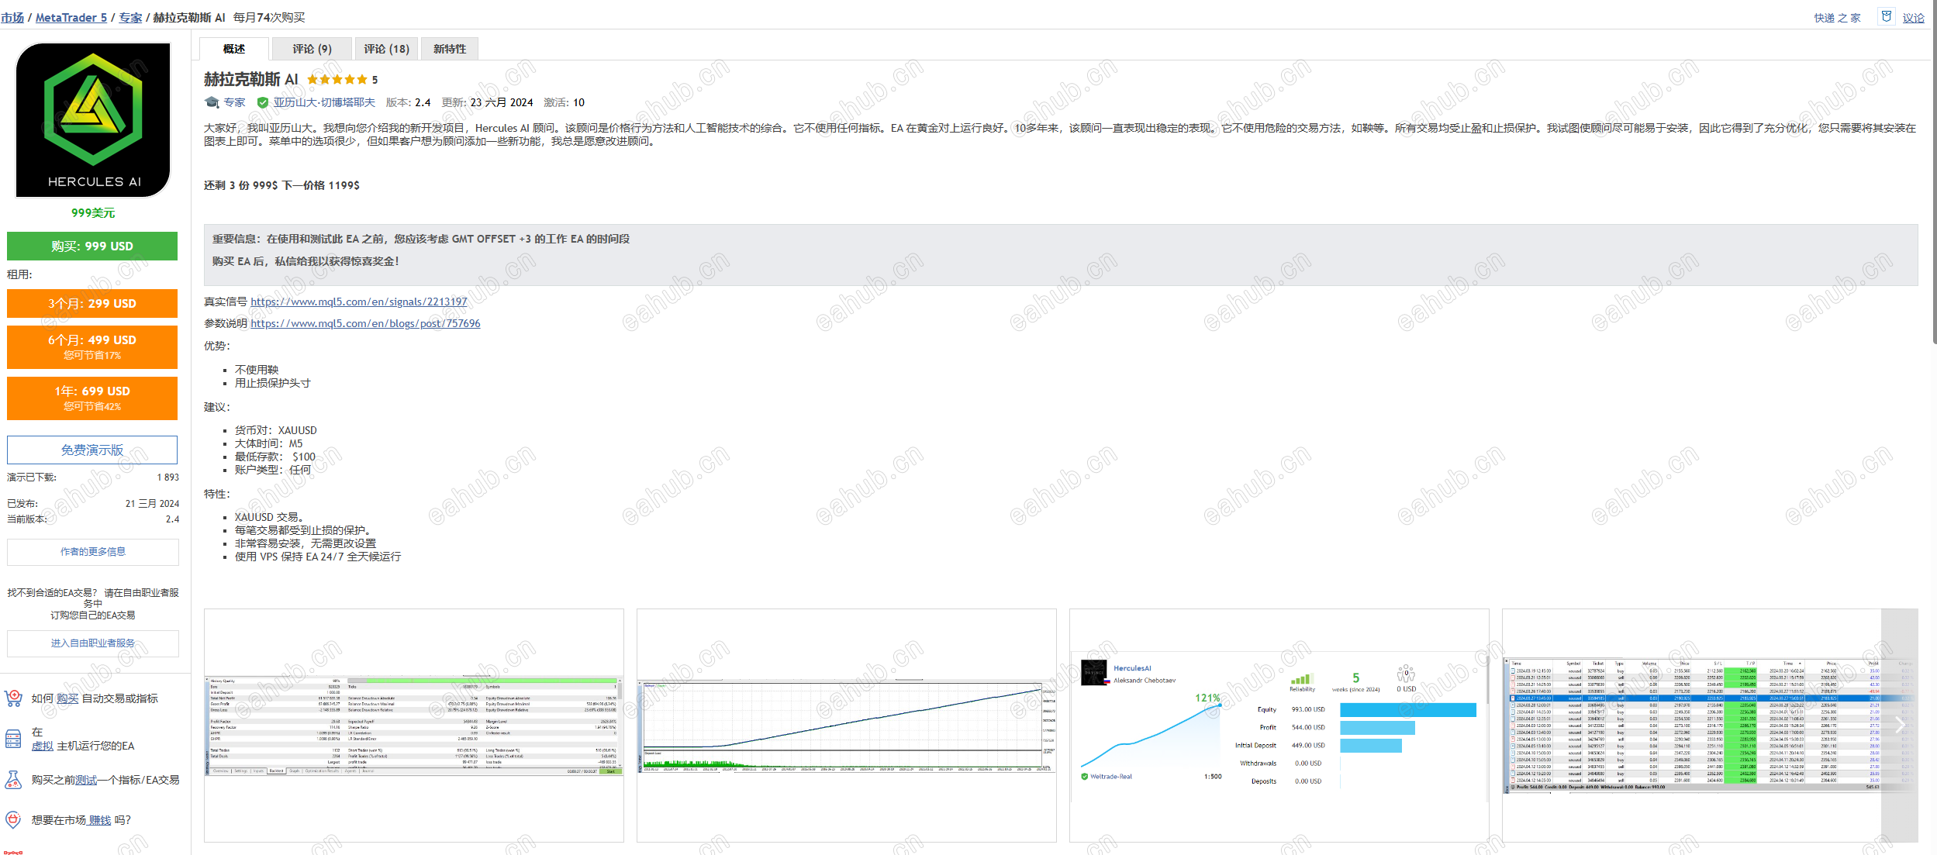Click the 大体时间: M5 line
The image size is (1937, 855).
pos(269,443)
